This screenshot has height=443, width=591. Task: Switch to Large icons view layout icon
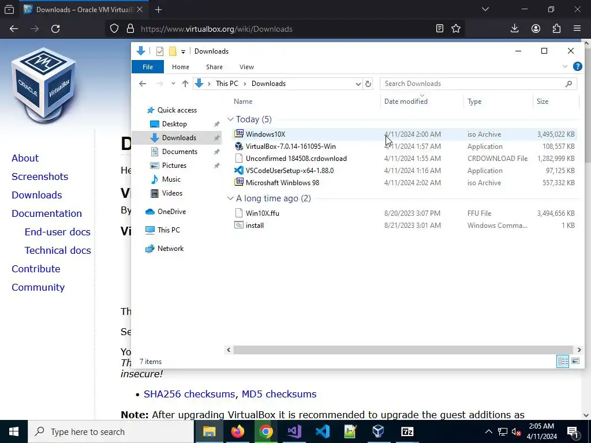(575, 361)
